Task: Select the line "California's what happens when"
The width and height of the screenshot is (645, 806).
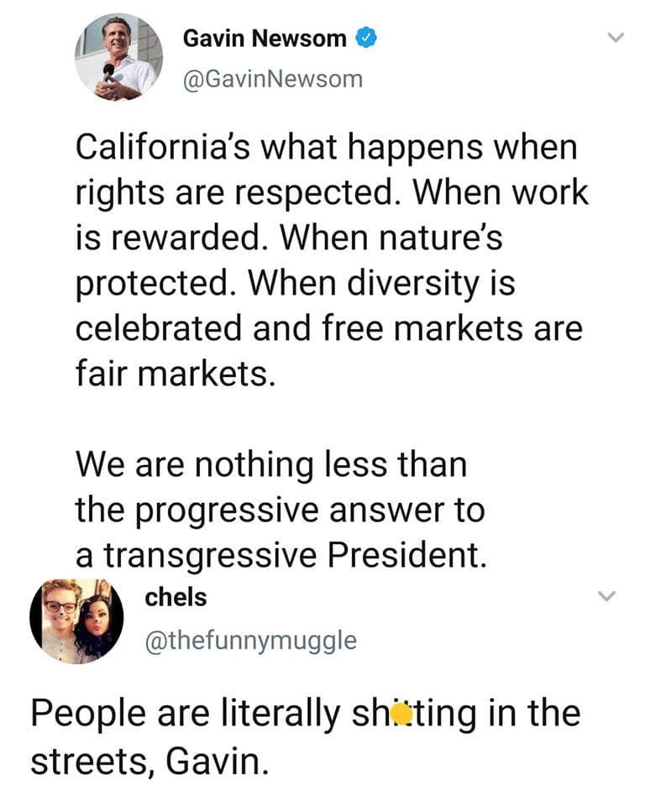Action: pos(327,148)
